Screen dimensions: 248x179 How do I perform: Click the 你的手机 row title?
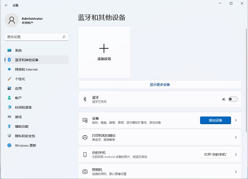99,153
